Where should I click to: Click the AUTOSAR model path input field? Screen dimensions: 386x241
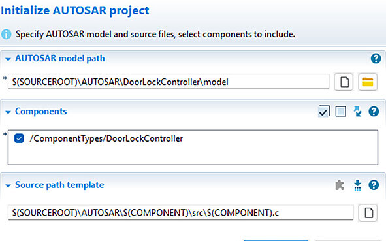tap(169, 82)
